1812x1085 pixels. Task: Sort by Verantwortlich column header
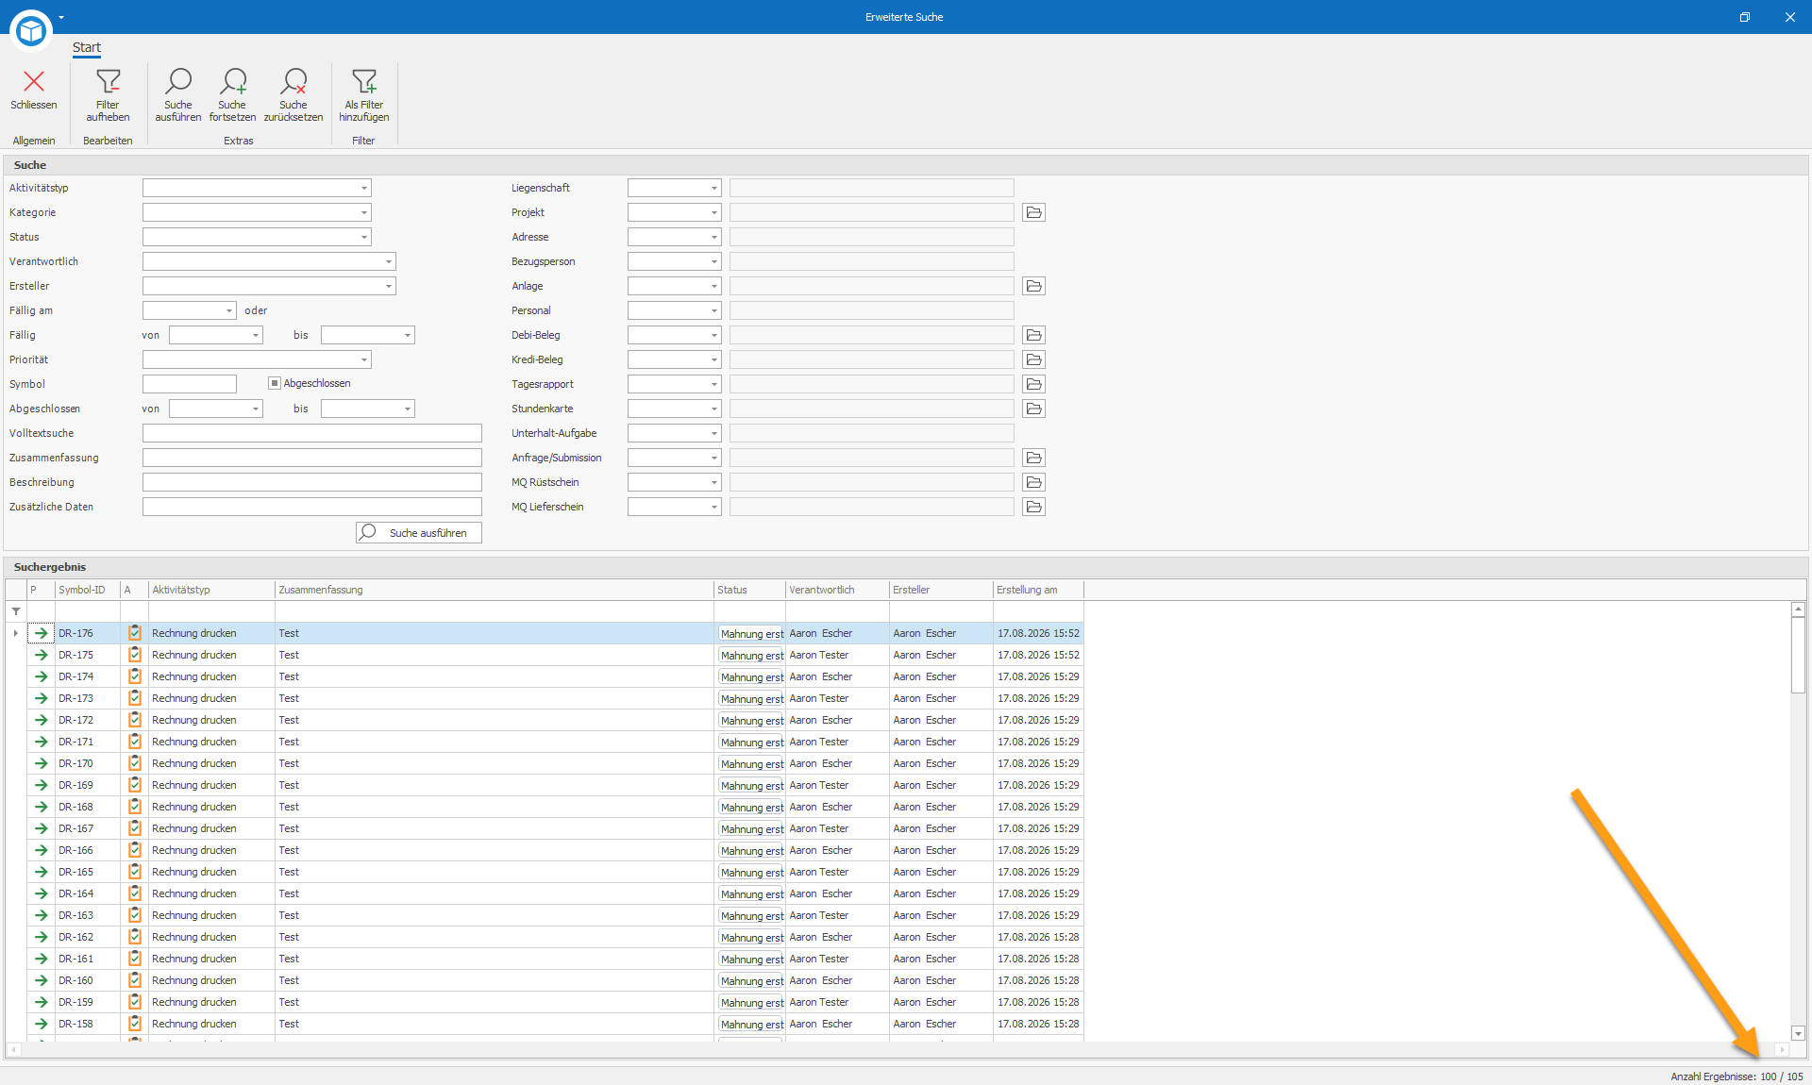[x=837, y=590]
